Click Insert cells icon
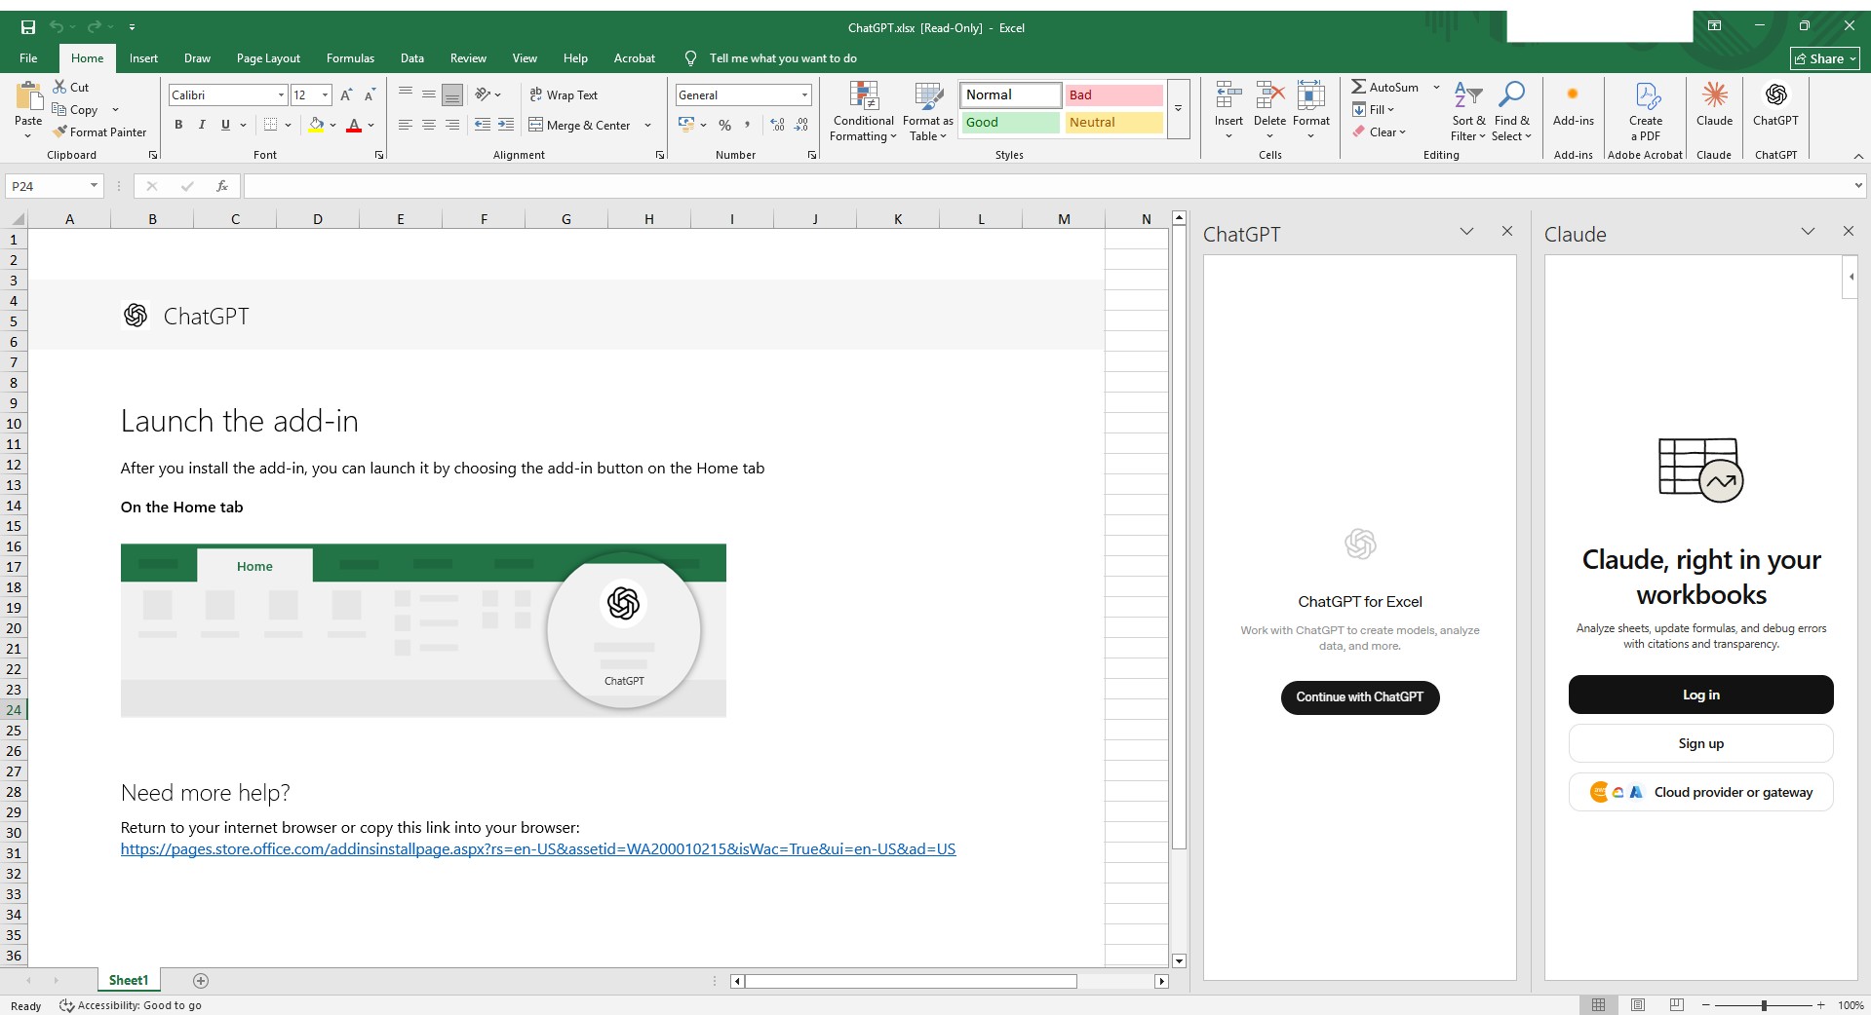Viewport: 1871px width, 1015px height. (x=1228, y=95)
